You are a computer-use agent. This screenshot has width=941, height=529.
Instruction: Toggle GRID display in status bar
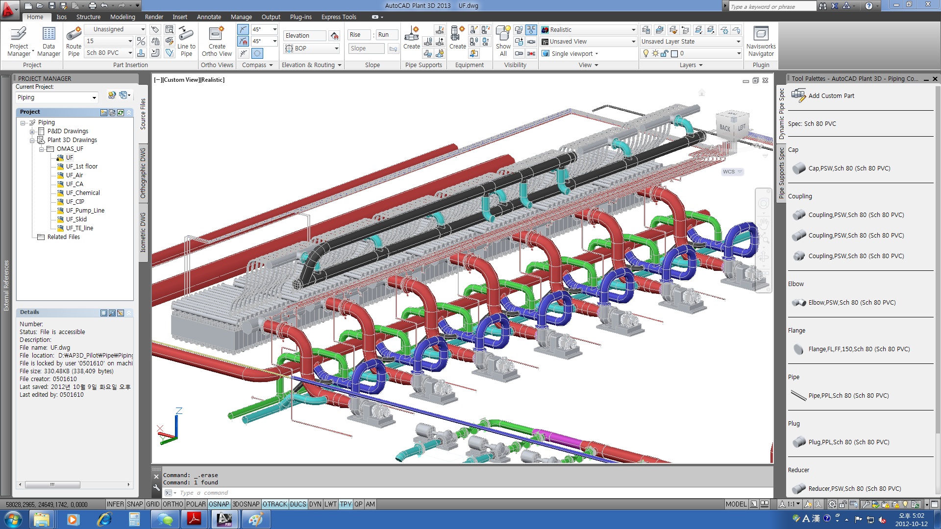(153, 504)
